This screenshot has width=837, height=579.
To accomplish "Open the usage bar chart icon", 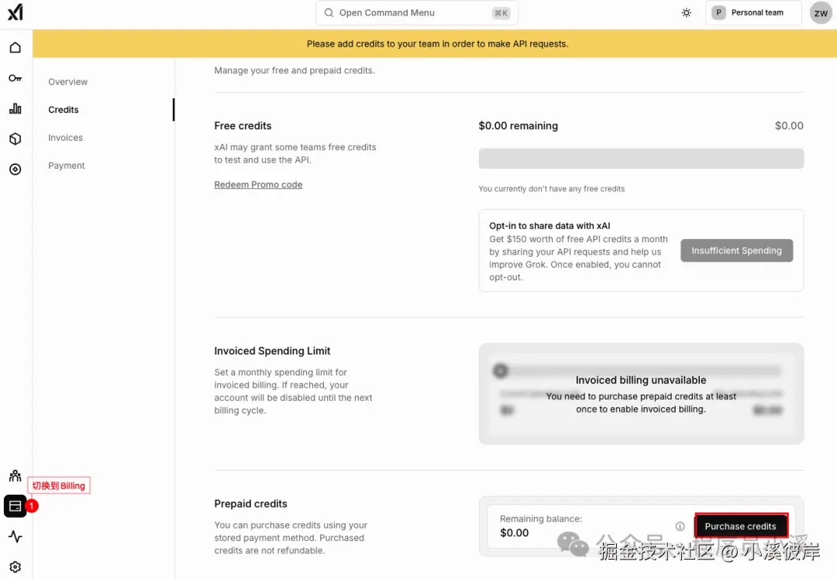I will pyautogui.click(x=15, y=109).
